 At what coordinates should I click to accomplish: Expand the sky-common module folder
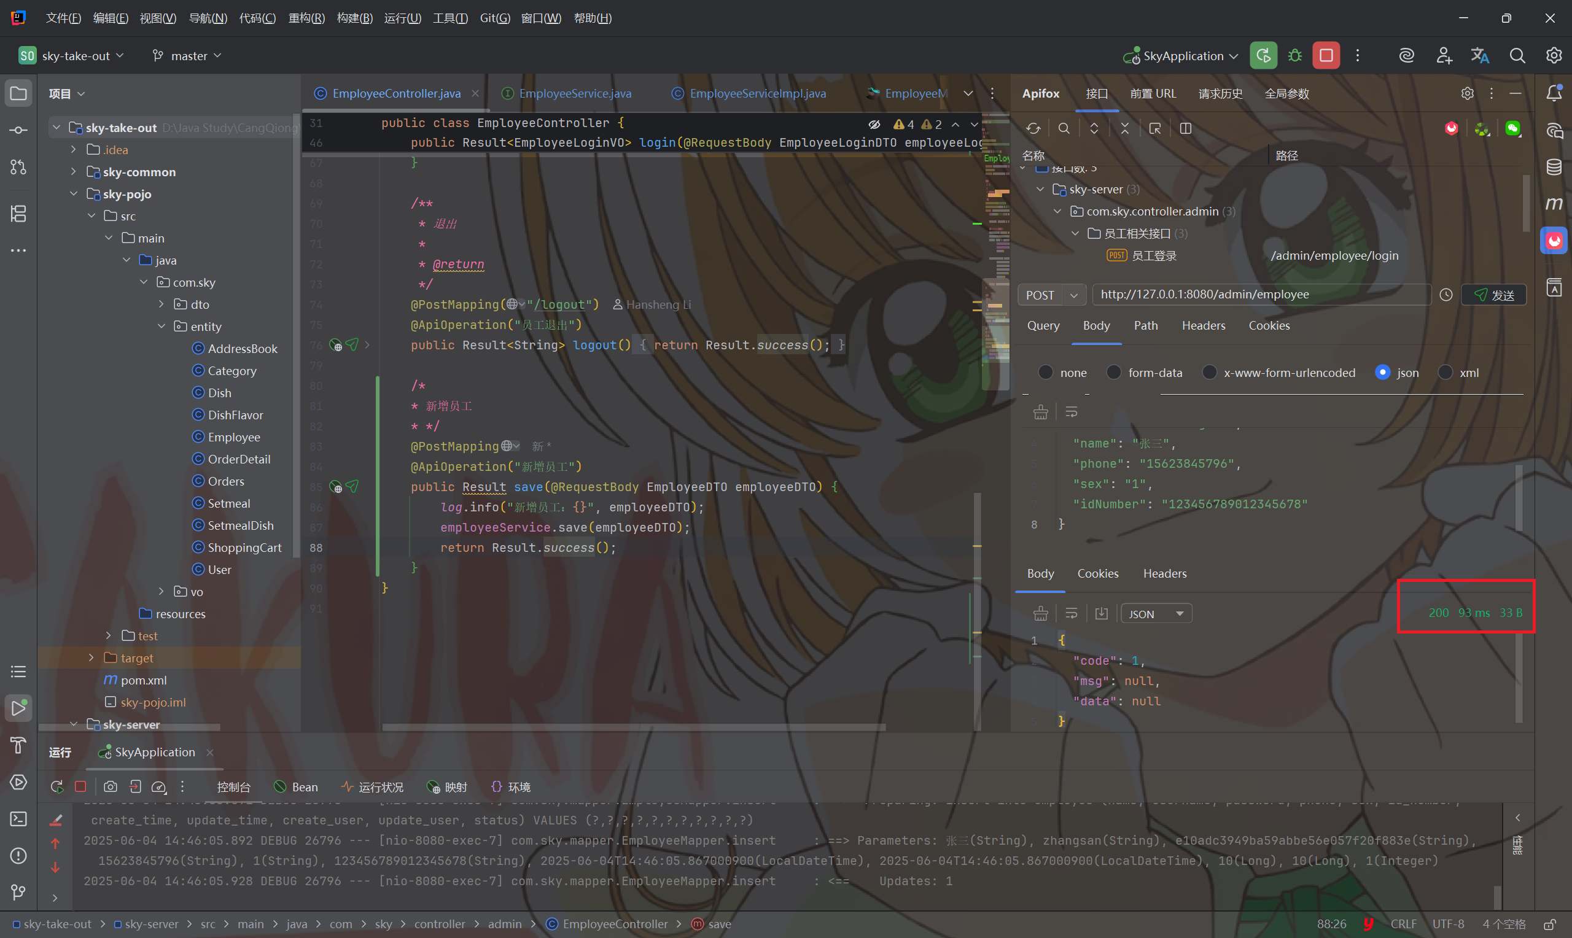[x=73, y=172]
